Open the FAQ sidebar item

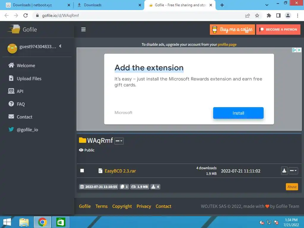click(x=17, y=104)
